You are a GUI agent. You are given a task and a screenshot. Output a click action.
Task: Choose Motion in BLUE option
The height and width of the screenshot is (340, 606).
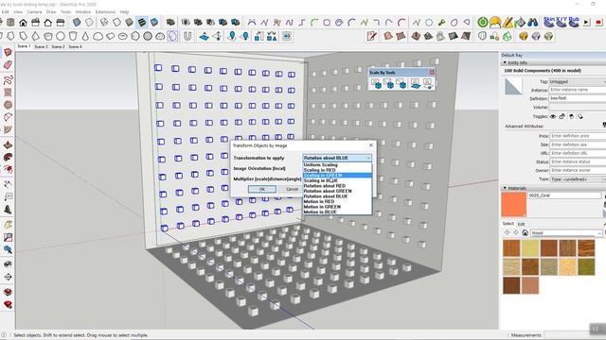pyautogui.click(x=320, y=212)
